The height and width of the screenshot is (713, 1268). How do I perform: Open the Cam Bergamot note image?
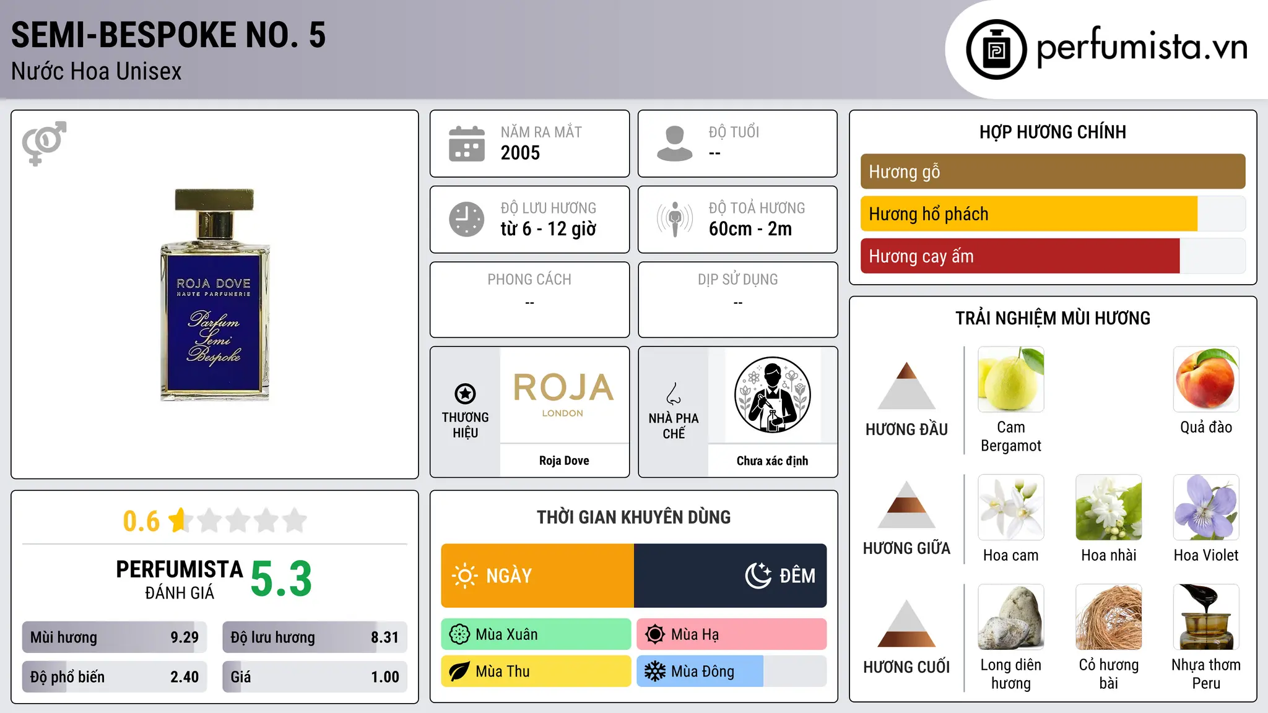point(1011,379)
